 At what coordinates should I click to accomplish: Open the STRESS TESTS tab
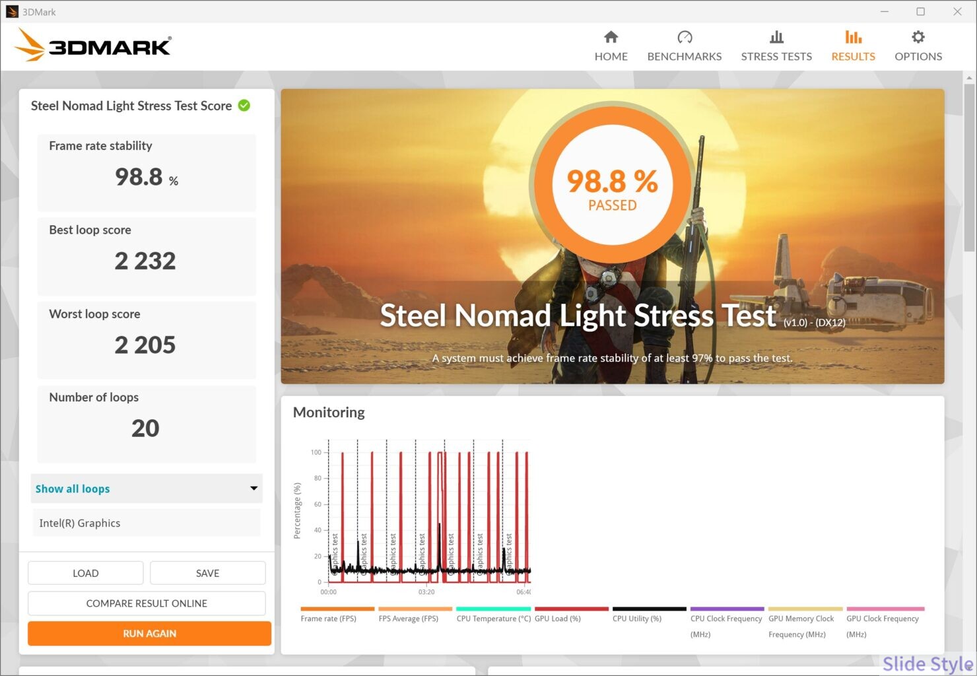(776, 57)
